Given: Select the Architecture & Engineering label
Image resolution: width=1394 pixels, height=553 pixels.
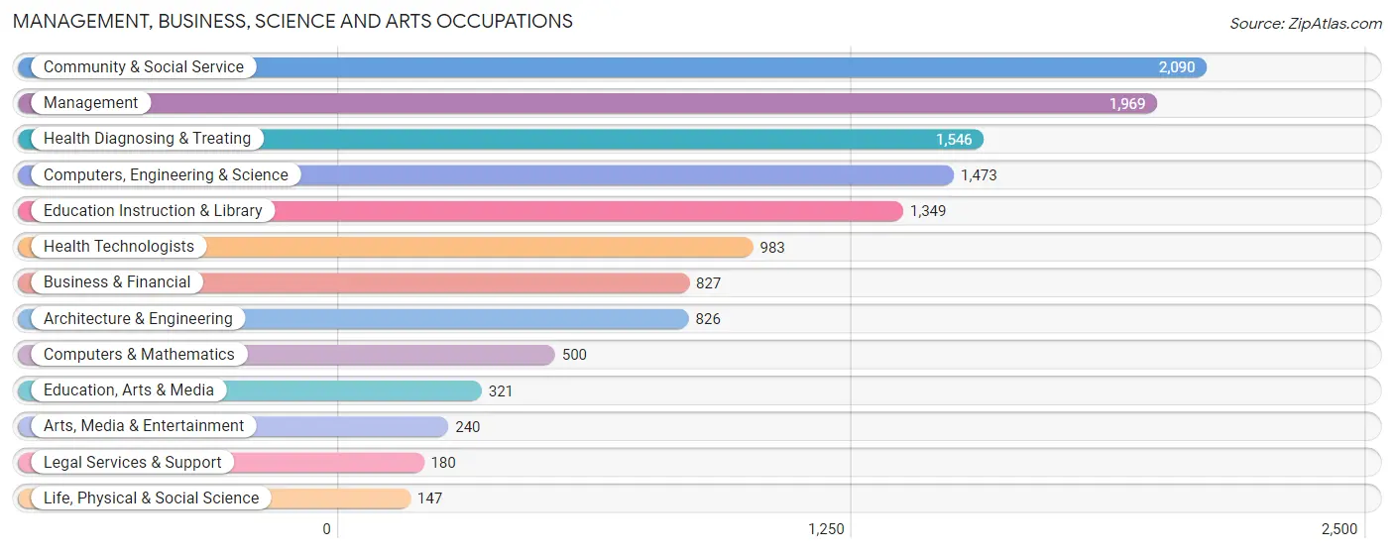Looking at the screenshot, I should click(138, 319).
